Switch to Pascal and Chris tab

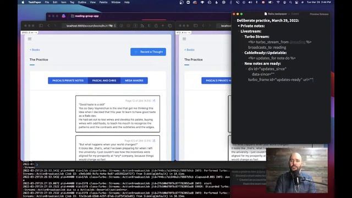[x=104, y=80]
